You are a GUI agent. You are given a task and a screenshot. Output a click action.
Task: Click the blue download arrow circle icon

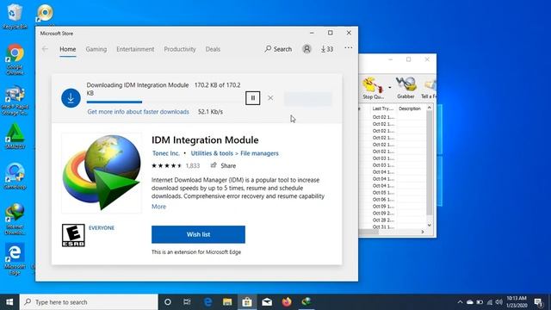pyautogui.click(x=71, y=98)
